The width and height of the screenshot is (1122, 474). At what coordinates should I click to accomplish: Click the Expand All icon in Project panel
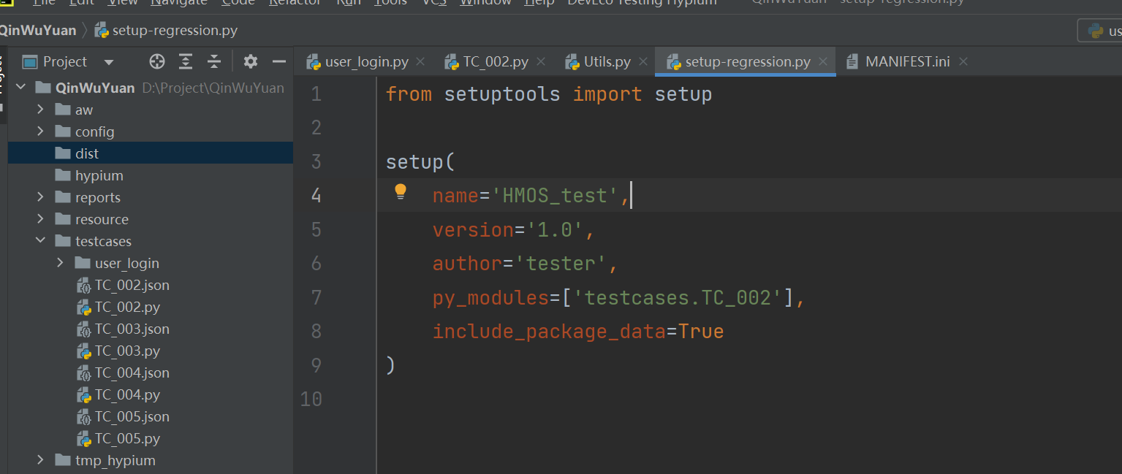(x=186, y=62)
